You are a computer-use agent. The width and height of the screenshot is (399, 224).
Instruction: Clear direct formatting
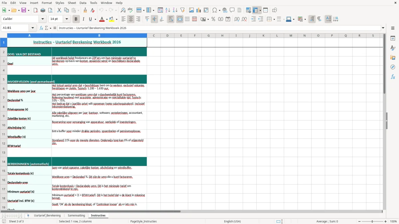click(x=93, y=10)
